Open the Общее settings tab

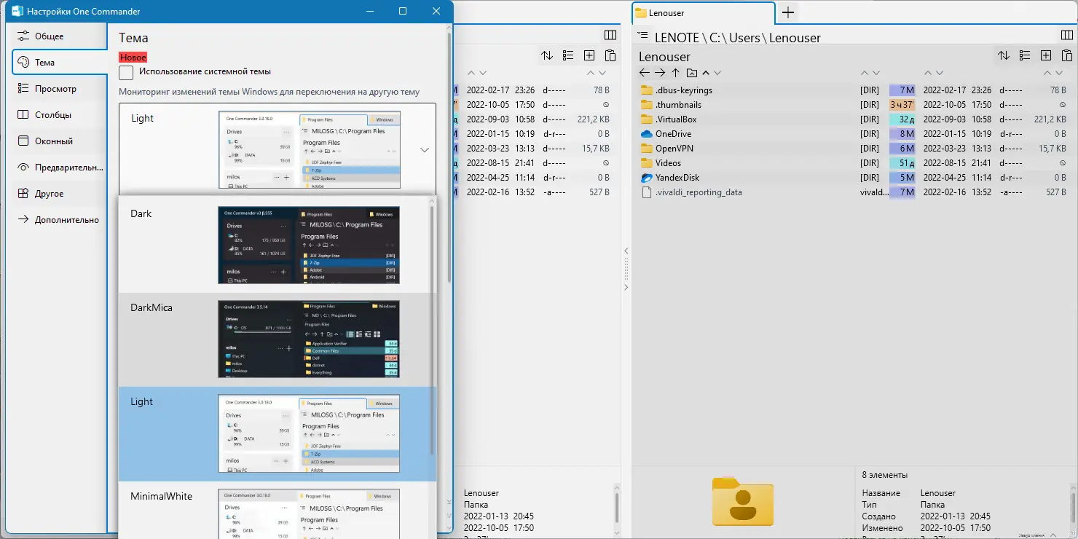(60, 36)
